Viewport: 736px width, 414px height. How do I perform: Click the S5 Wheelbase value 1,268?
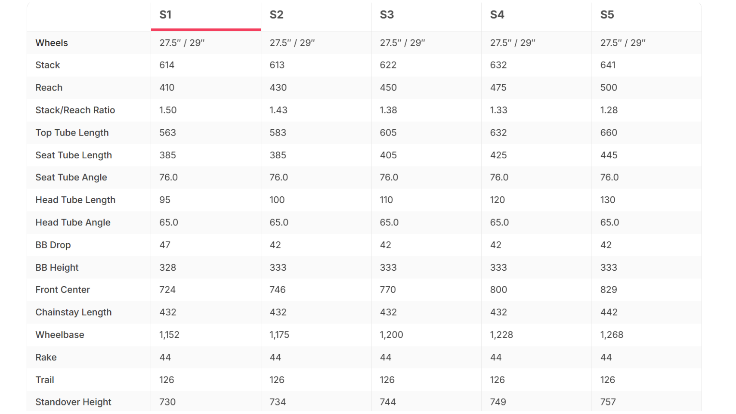click(612, 335)
